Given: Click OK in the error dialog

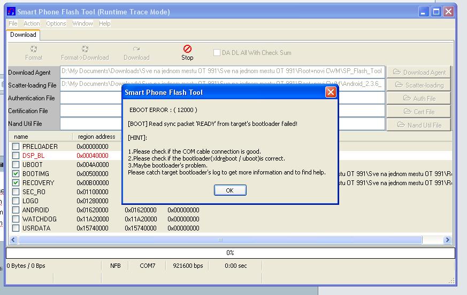Looking at the screenshot, I should click(x=230, y=190).
